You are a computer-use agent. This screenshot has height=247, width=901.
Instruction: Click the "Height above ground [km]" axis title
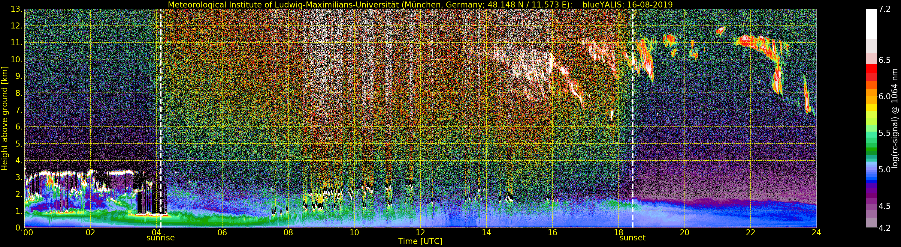tap(5, 118)
